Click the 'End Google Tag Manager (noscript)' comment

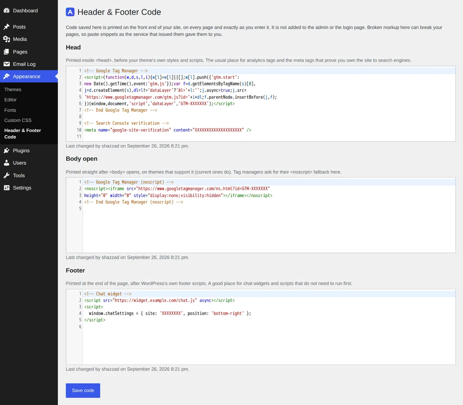tap(133, 202)
